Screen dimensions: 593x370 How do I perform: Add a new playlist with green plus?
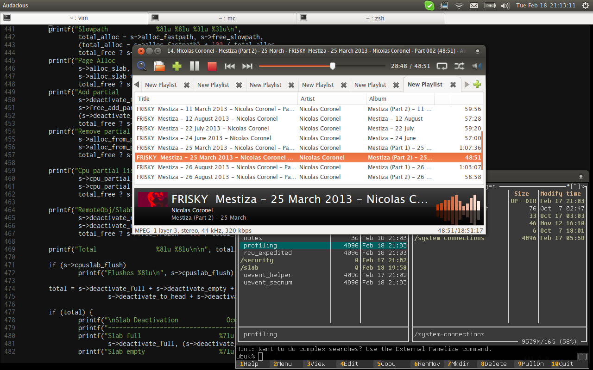point(477,84)
